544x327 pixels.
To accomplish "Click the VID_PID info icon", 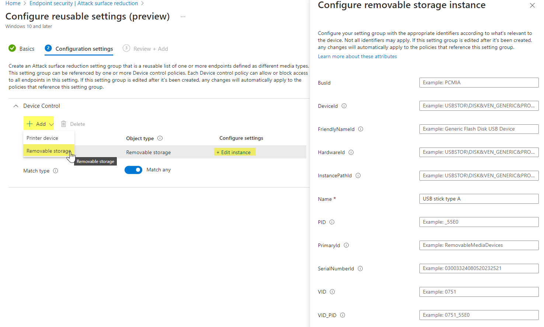I will 342,315.
